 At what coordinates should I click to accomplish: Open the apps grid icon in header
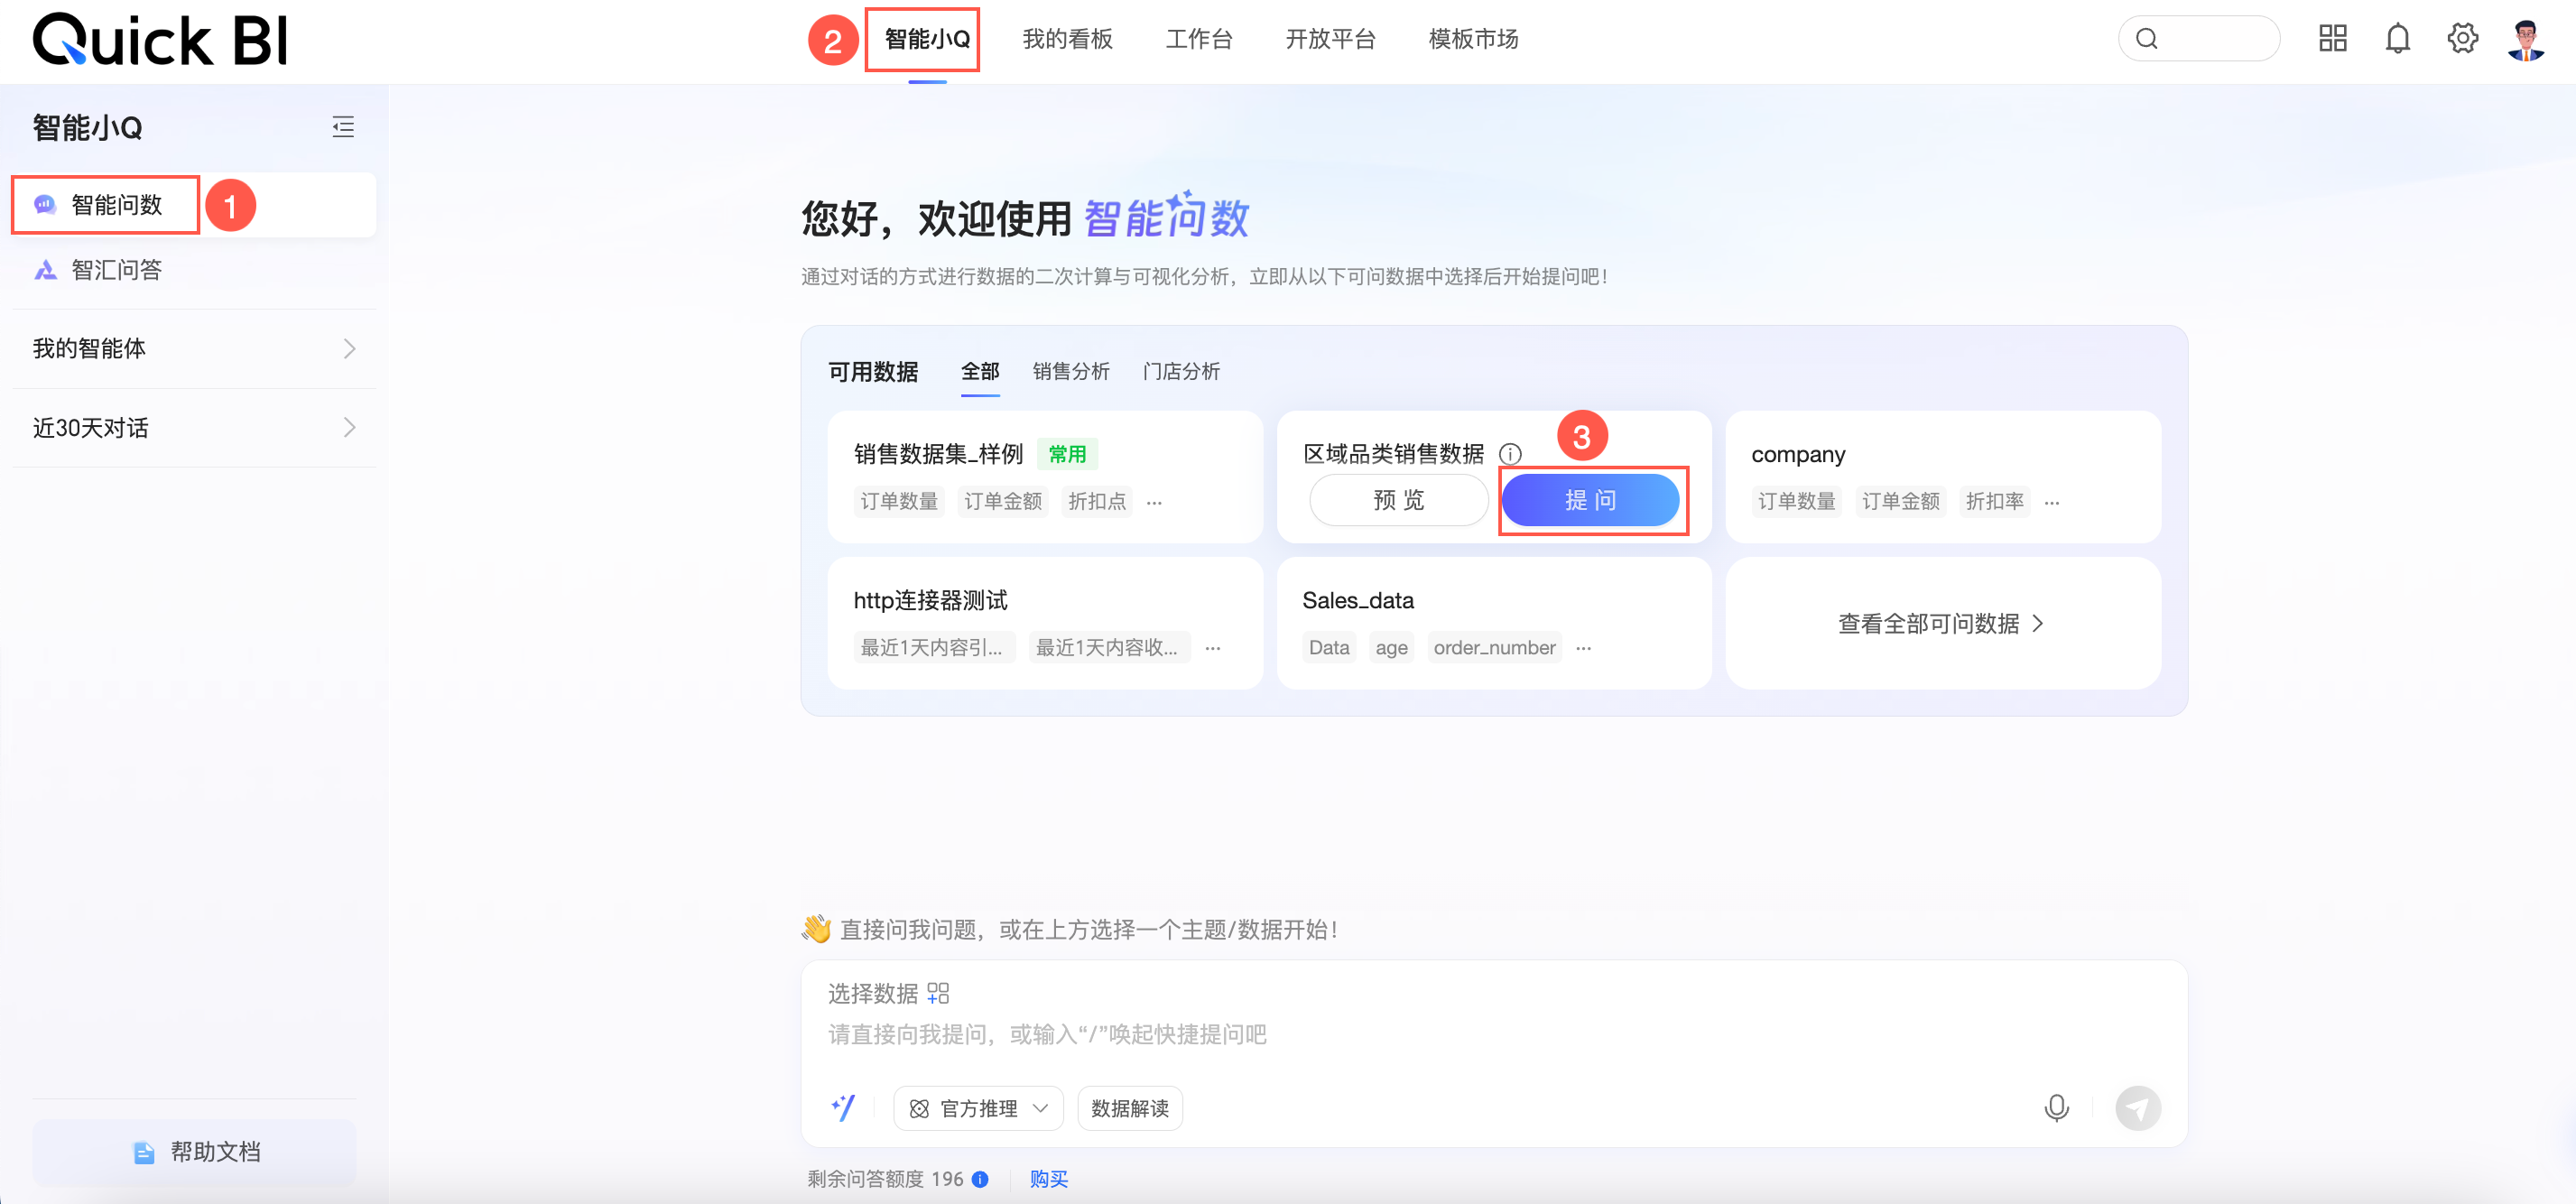pos(2333,39)
